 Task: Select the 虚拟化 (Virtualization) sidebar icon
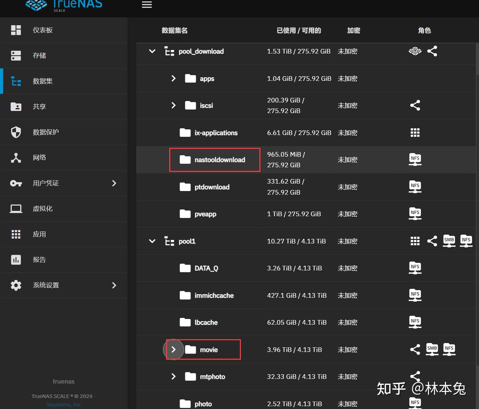click(x=16, y=208)
